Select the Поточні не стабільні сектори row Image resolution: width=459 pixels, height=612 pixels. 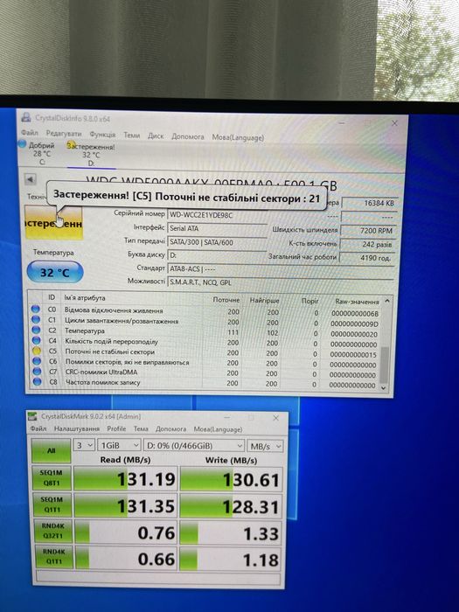203,353
